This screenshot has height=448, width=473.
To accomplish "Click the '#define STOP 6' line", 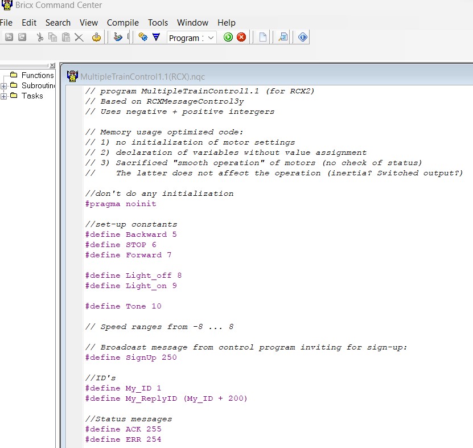I will [x=121, y=245].
